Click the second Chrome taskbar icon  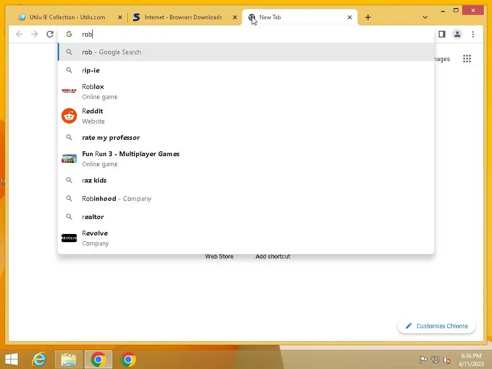click(128, 359)
